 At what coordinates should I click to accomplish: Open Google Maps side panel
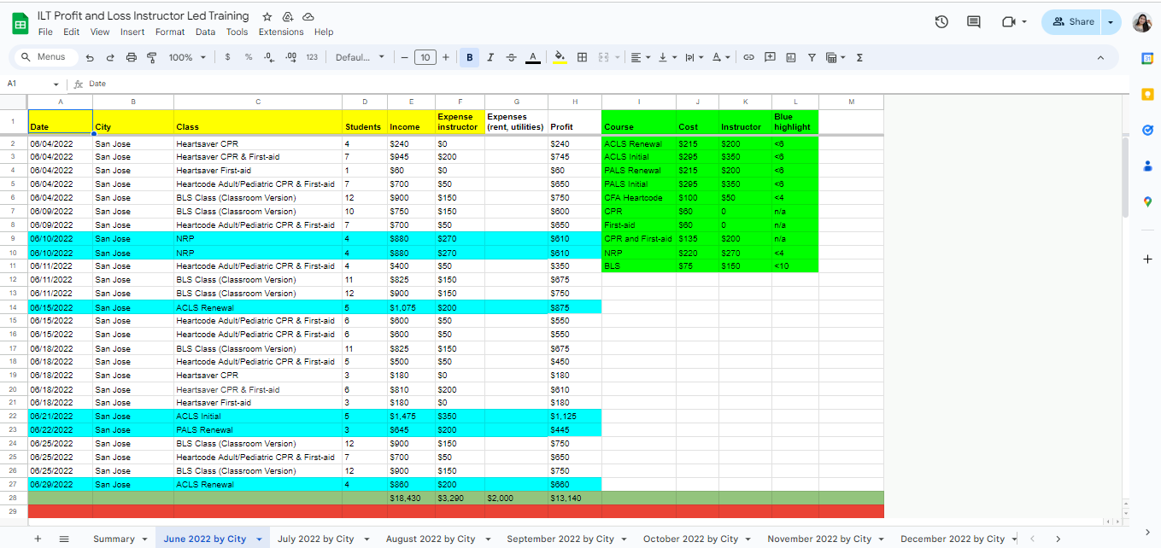pos(1147,202)
